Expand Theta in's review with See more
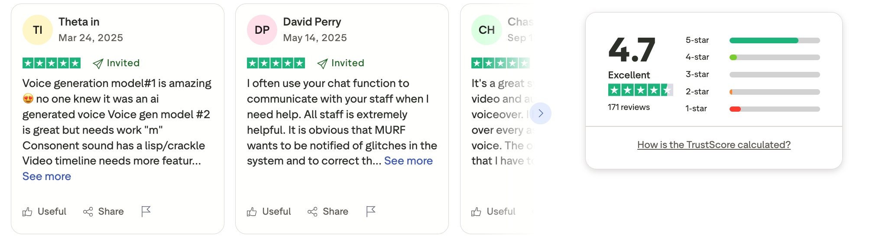876x245 pixels. [x=47, y=176]
